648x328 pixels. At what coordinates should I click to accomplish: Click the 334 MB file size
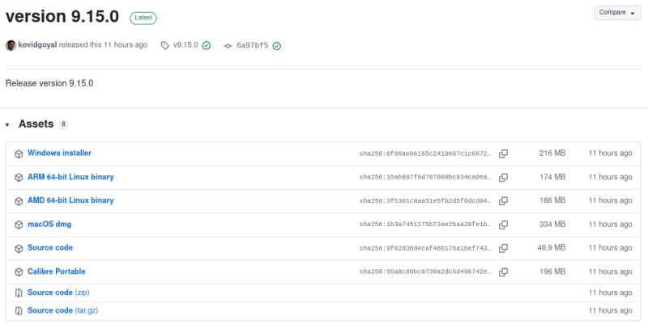pos(552,225)
